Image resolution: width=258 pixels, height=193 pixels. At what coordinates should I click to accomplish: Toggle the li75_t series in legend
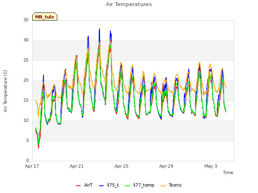point(109,185)
